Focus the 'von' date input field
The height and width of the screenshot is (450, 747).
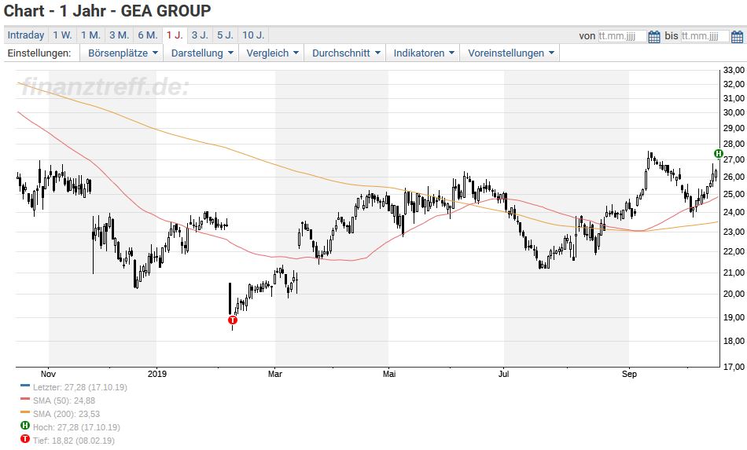click(622, 36)
